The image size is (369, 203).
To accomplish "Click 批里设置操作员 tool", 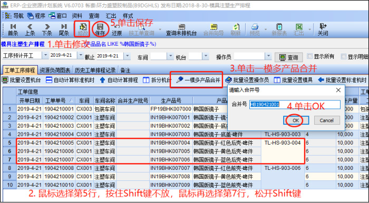I will pyautogui.click(x=247, y=80).
